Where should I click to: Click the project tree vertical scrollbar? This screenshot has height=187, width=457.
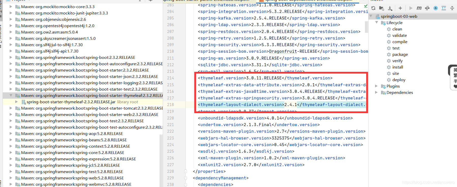point(161,161)
